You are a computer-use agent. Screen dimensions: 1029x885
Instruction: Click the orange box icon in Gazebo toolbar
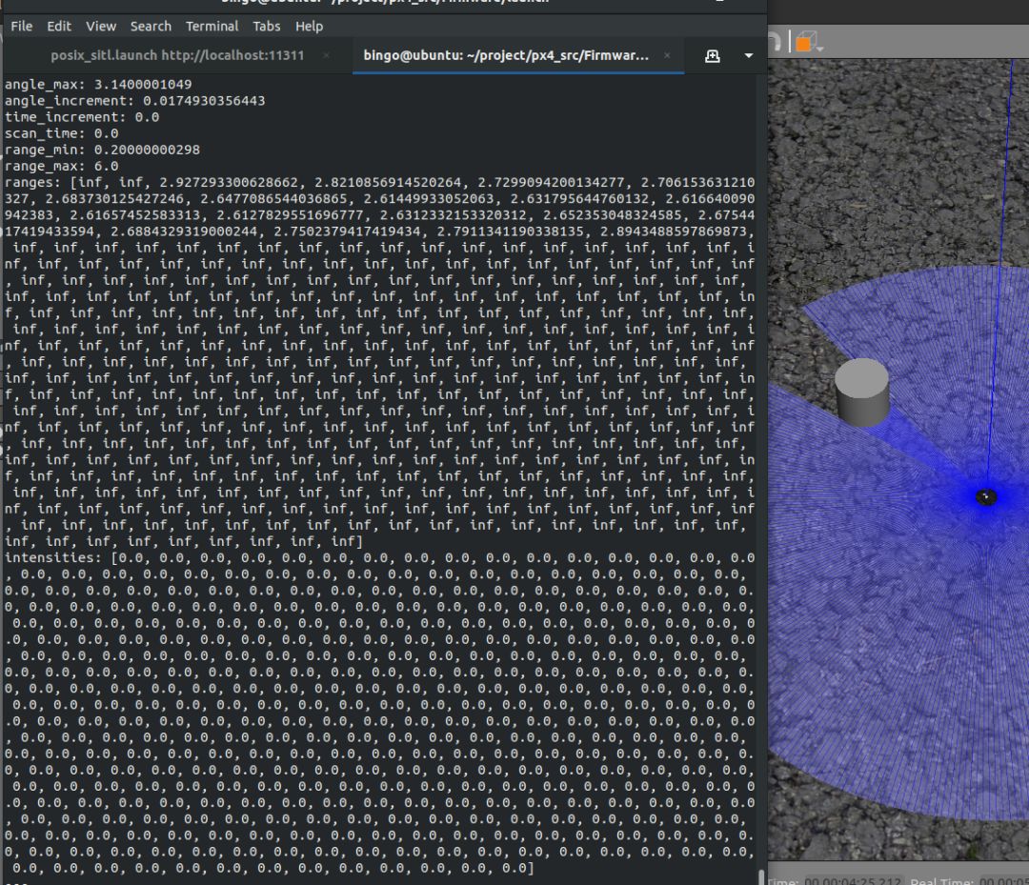click(x=805, y=43)
